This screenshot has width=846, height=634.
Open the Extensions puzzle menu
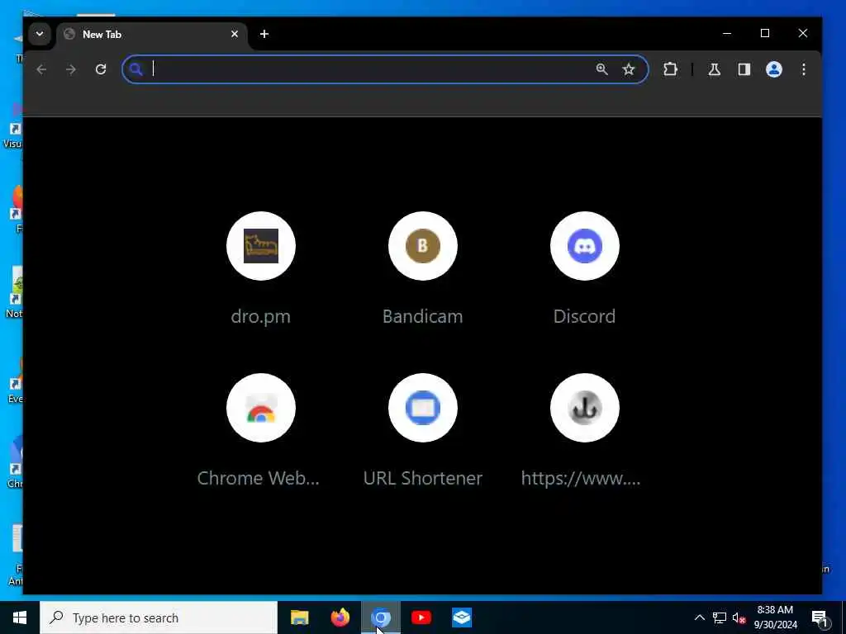[x=670, y=69]
